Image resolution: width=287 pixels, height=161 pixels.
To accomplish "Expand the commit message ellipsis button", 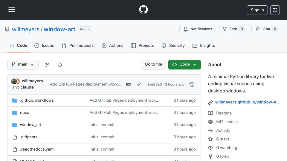I will tap(128, 84).
